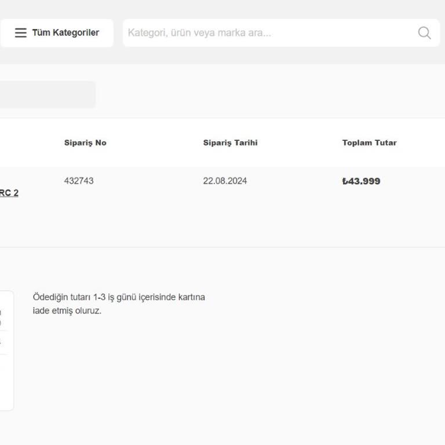Viewport: 445px width, 445px height.
Task: Open the underlined product link ending in RC 2
Action: [9, 193]
